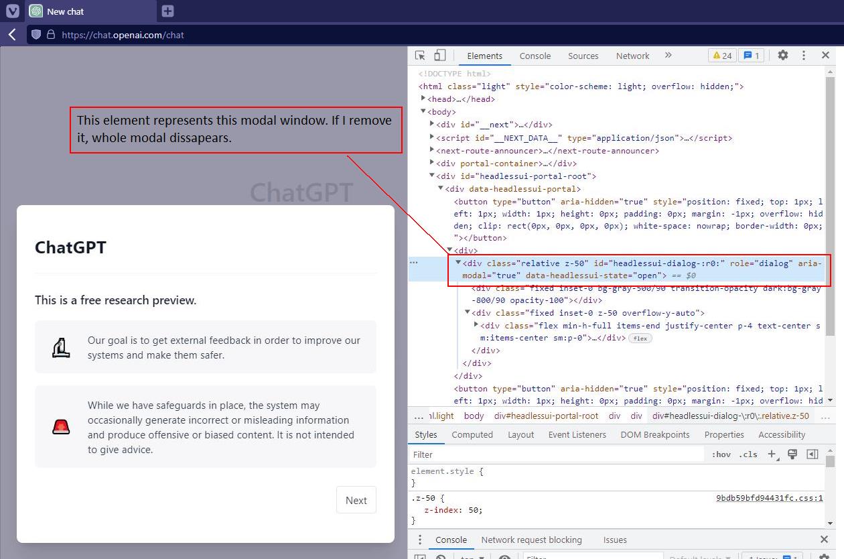
Task: Click the Styles pane scrollbar thumb
Action: coord(831,462)
